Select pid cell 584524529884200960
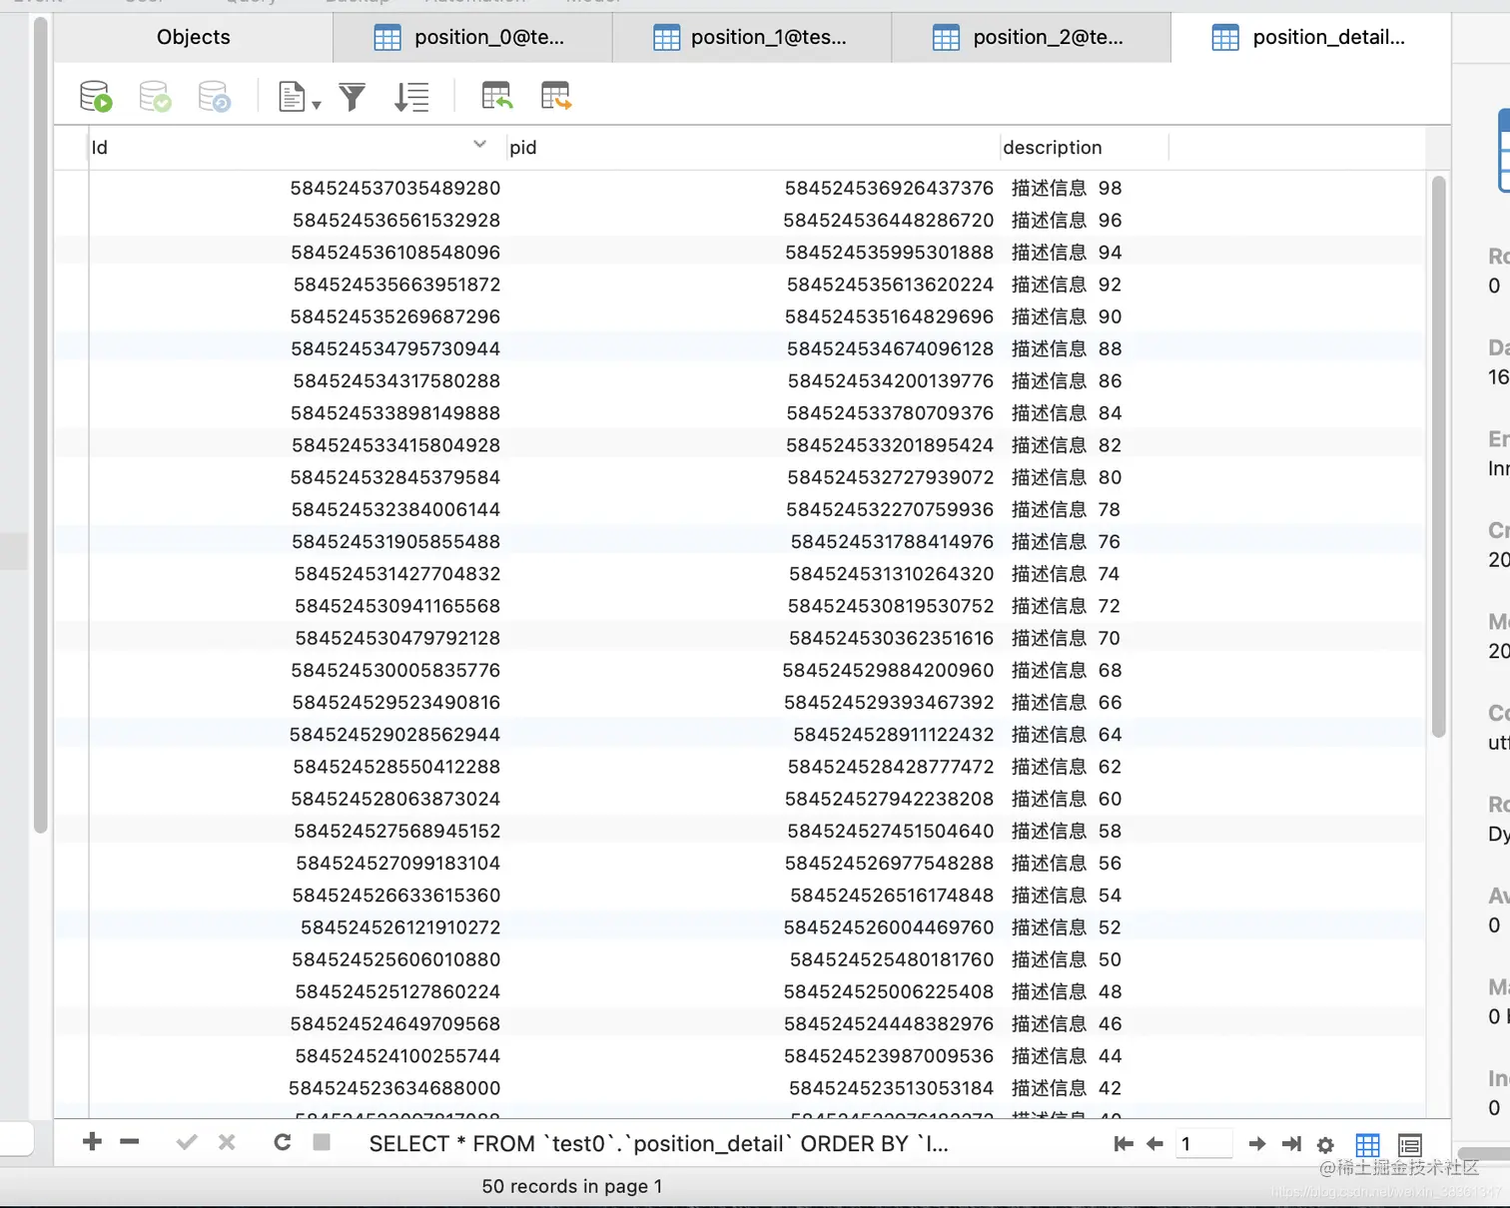 pos(753,670)
